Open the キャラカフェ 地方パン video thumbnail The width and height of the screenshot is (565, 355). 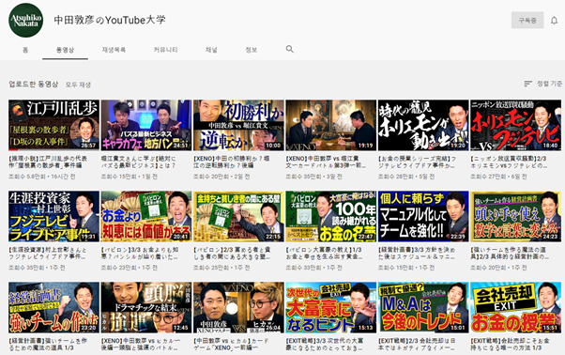tap(145, 125)
